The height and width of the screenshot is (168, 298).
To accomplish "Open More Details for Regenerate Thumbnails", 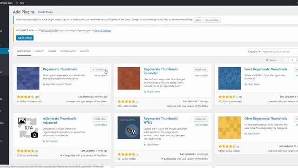I will (x=101, y=76).
